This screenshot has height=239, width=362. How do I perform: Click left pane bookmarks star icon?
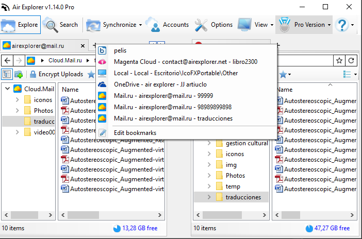click(91, 74)
